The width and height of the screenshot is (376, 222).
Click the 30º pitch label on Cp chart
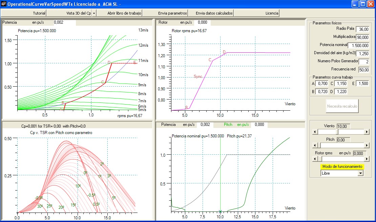(x=40, y=206)
